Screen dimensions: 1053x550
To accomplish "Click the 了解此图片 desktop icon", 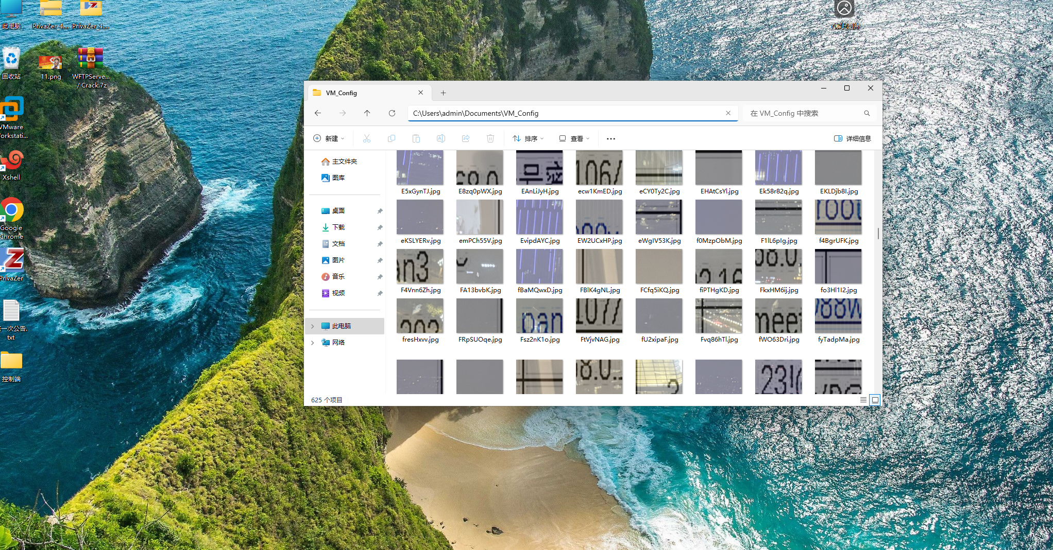I will pyautogui.click(x=844, y=14).
